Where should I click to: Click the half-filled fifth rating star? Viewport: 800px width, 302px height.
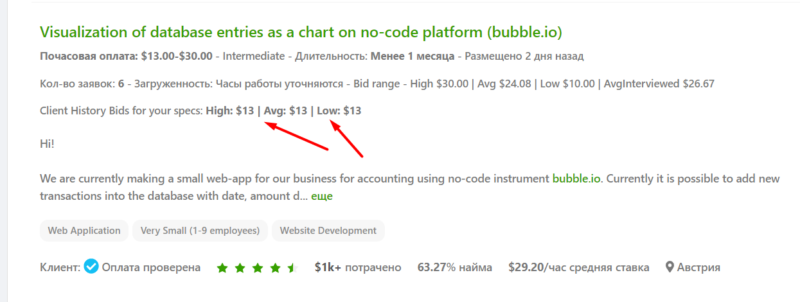(x=292, y=268)
